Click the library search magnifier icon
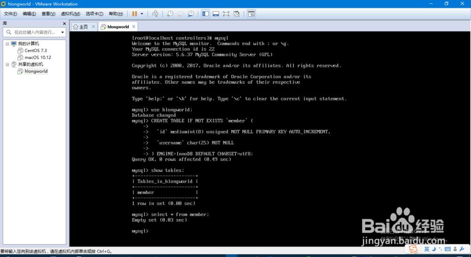Screen dimensions: 471x257 click(x=8, y=32)
